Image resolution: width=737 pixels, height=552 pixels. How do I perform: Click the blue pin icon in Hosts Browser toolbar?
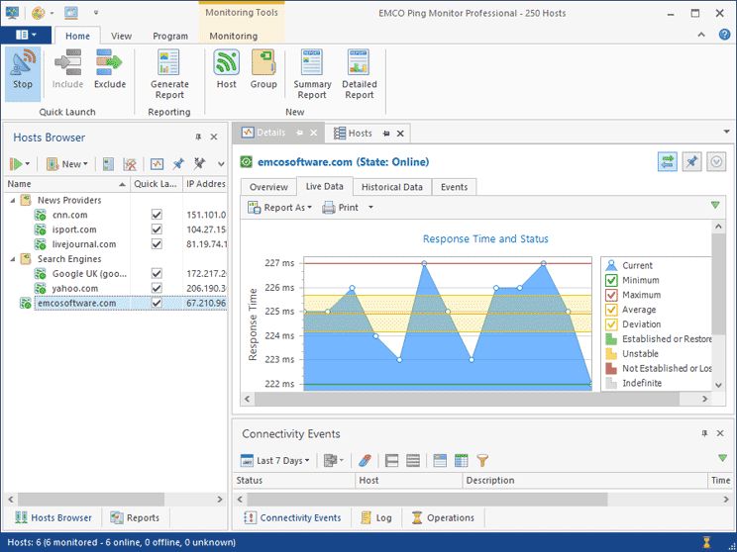coord(177,164)
